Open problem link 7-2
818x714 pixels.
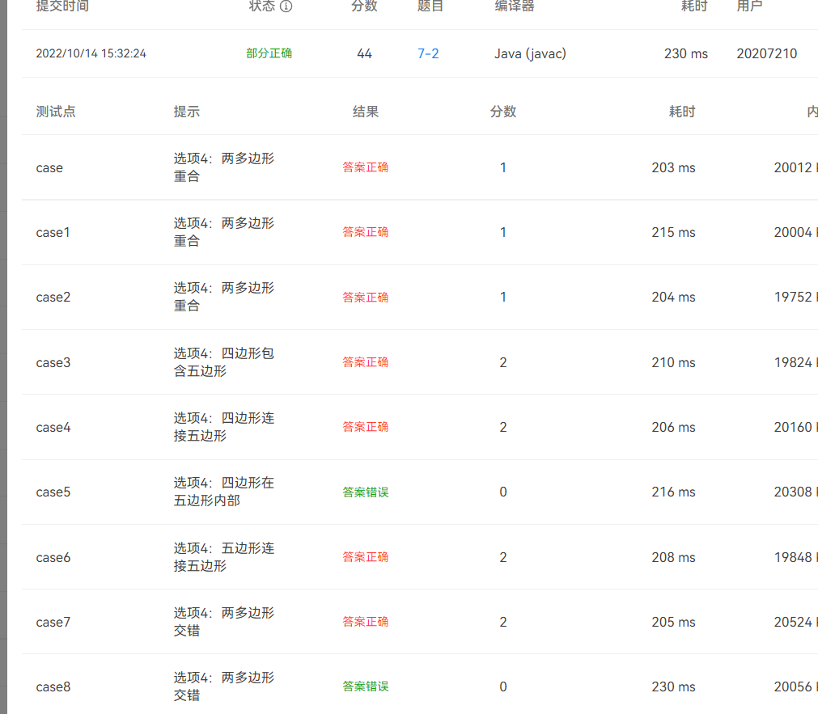427,53
